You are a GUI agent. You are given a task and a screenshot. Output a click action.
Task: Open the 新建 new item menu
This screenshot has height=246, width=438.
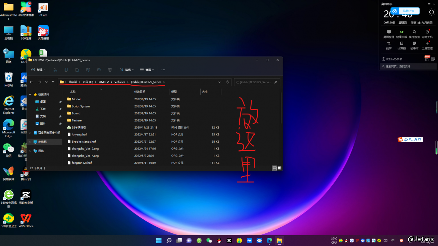[38, 70]
